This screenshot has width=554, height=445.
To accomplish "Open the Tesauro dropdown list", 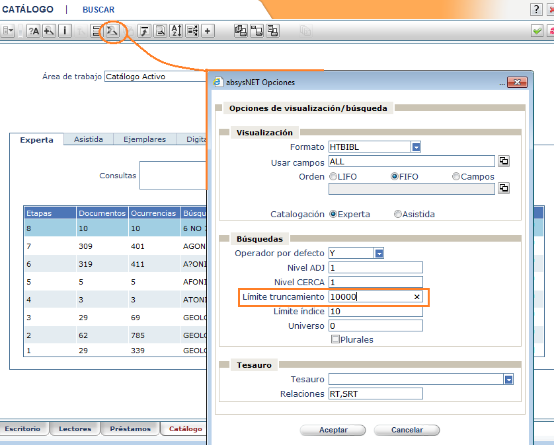I will [508, 379].
